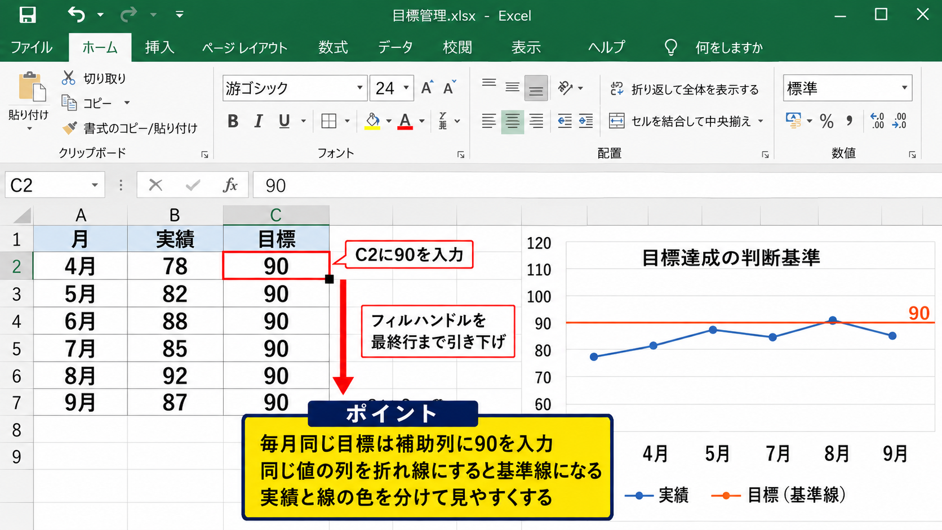Align text to the left
This screenshot has width=942, height=530.
489,121
